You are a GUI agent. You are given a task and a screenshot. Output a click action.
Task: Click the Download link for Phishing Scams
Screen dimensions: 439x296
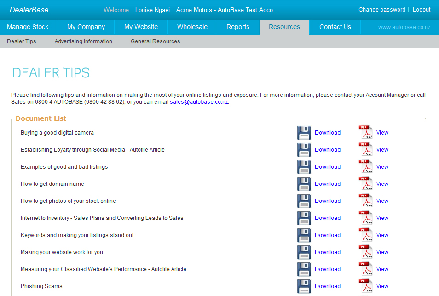(328, 286)
